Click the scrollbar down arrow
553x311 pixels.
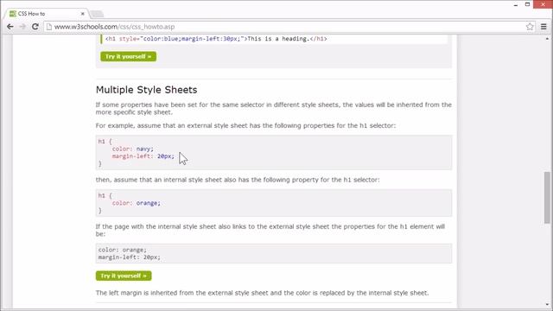point(547,304)
